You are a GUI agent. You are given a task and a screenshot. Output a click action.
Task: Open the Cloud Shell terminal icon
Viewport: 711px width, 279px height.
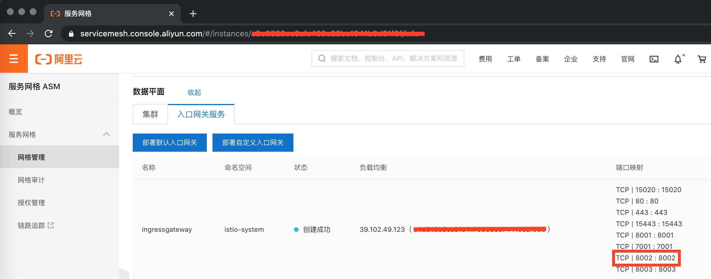pyautogui.click(x=654, y=59)
